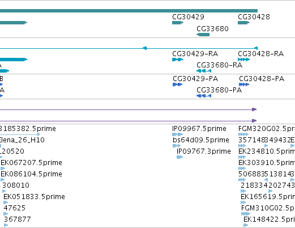Screen dimensions: 295x228
Task: Click the CG30428-RA transcript arrows
Action: coord(244,60)
